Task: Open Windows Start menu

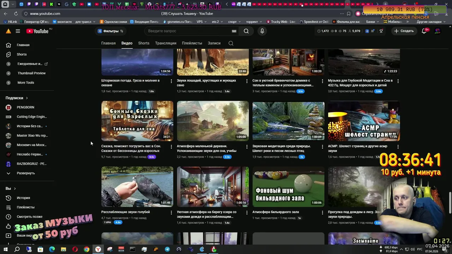Action: click(5, 249)
